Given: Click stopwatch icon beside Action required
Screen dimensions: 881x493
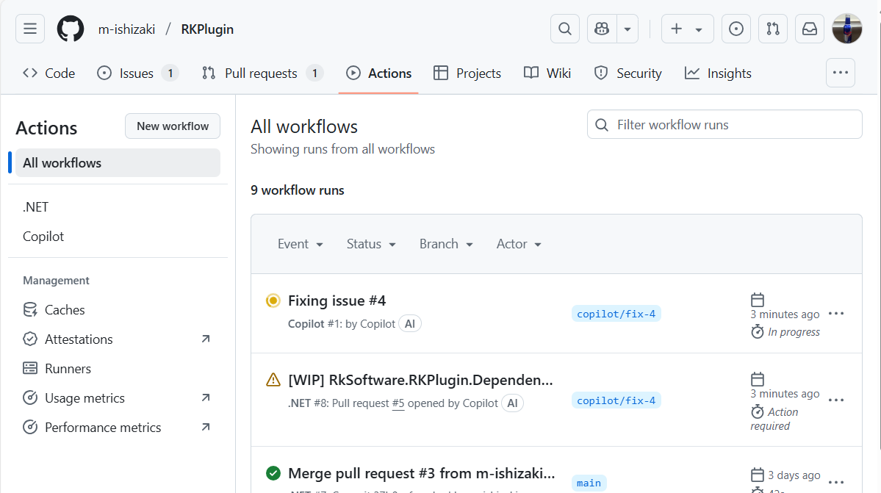Looking at the screenshot, I should tap(758, 411).
